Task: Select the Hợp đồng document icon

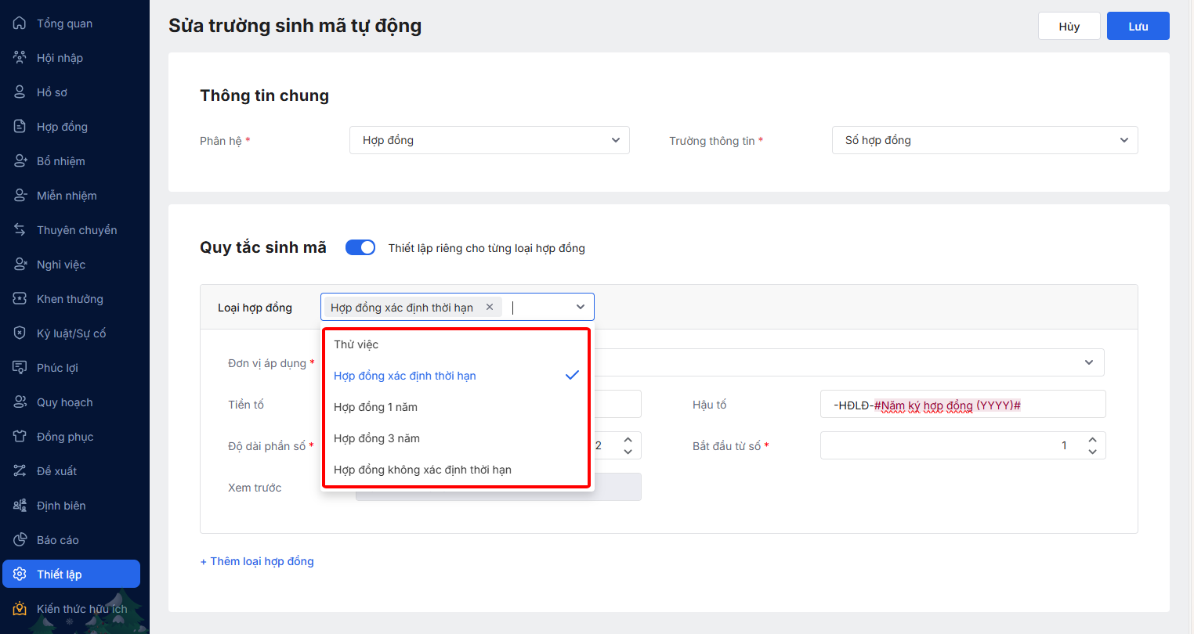Action: click(x=20, y=127)
